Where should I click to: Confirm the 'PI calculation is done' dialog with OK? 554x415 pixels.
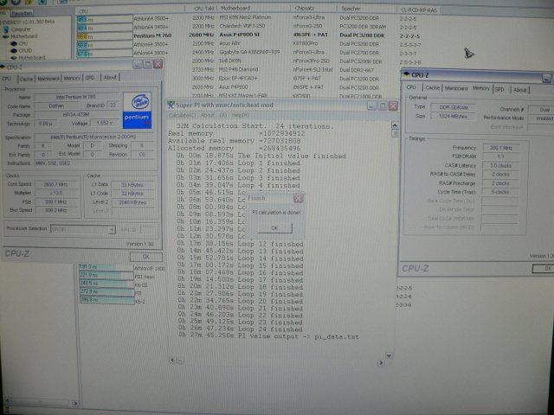(274, 228)
